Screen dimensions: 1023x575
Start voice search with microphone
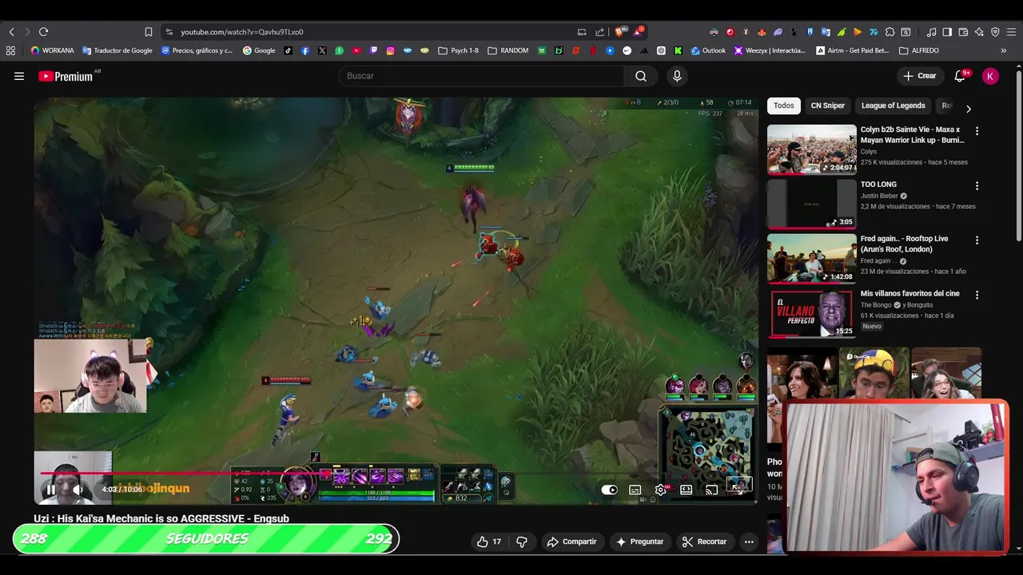(x=677, y=76)
